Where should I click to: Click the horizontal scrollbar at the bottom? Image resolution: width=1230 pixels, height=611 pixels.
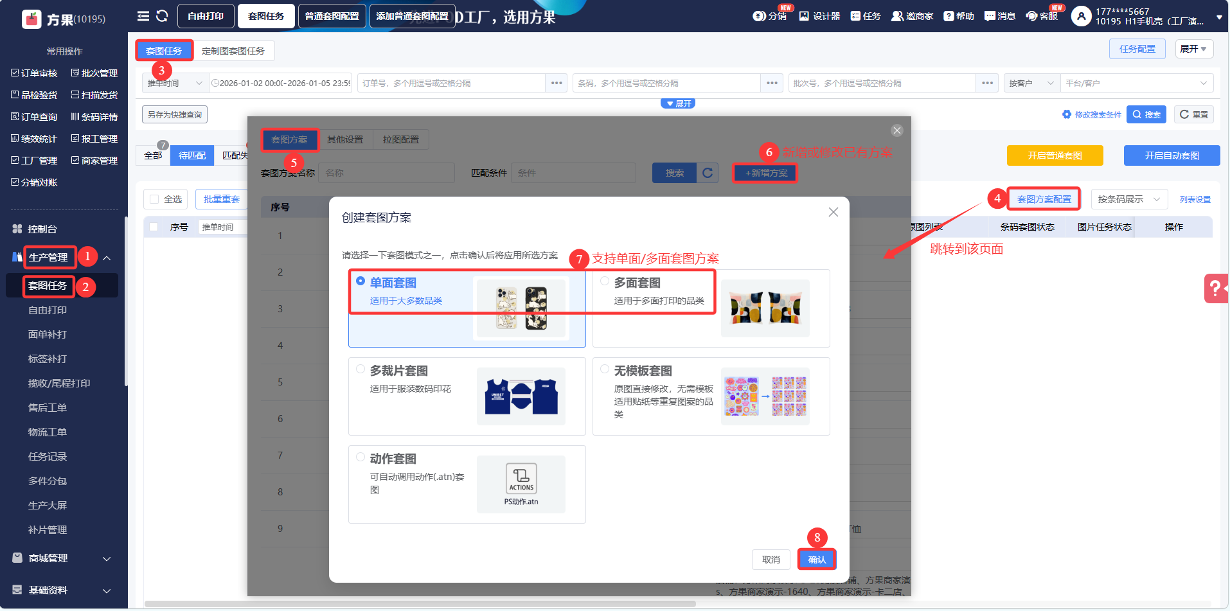coord(420,604)
